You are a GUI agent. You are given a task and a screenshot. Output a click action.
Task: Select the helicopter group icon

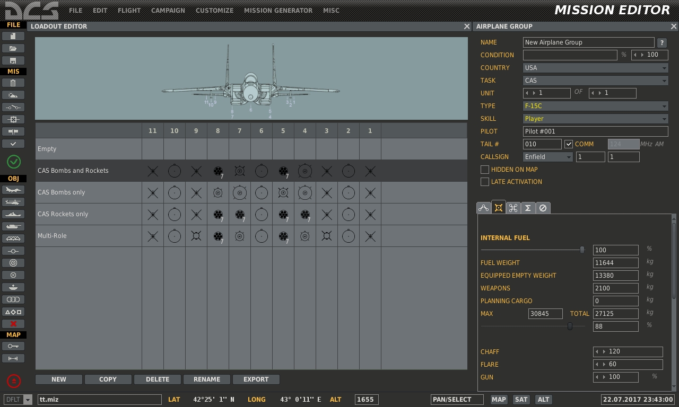pyautogui.click(x=13, y=202)
